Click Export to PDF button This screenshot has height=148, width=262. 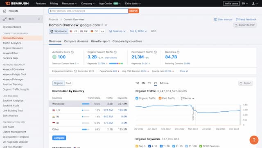pyautogui.click(x=245, y=25)
